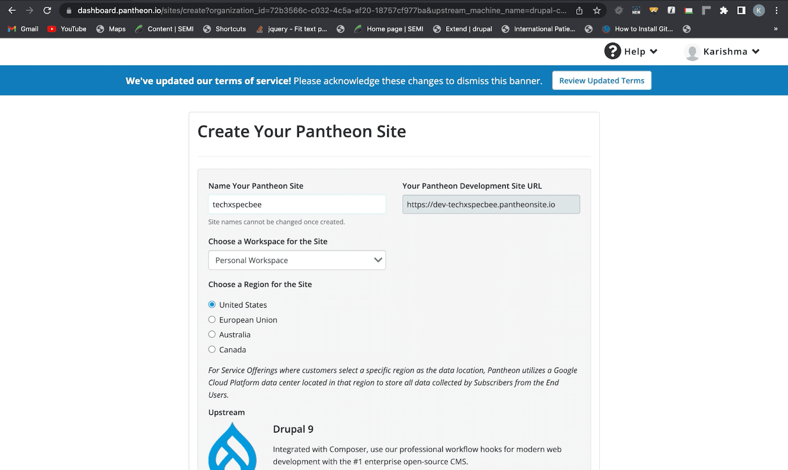Click the Review Updated Terms button
Image resolution: width=788 pixels, height=470 pixels.
point(602,80)
